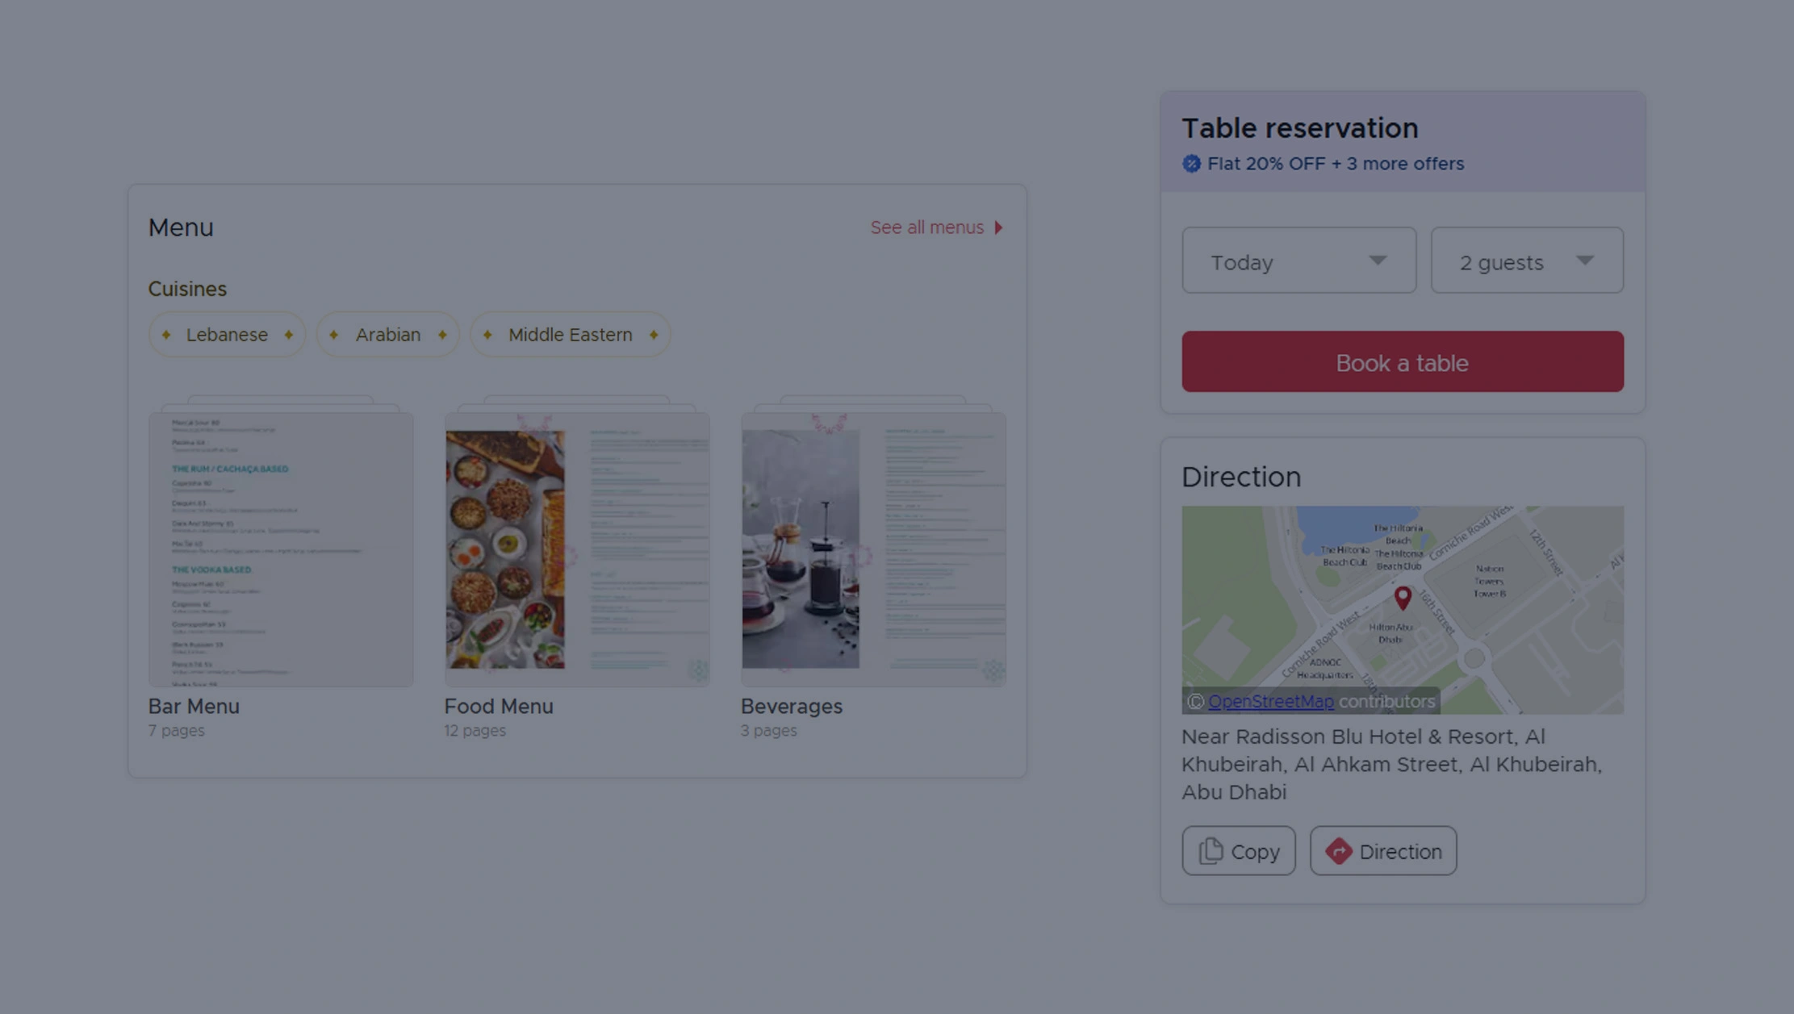Click the See all menus arrow icon
This screenshot has width=1794, height=1014.
point(998,227)
